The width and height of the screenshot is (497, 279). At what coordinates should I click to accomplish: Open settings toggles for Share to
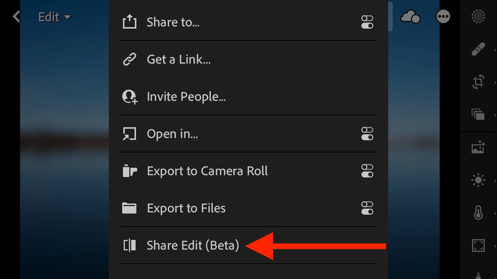(x=367, y=22)
